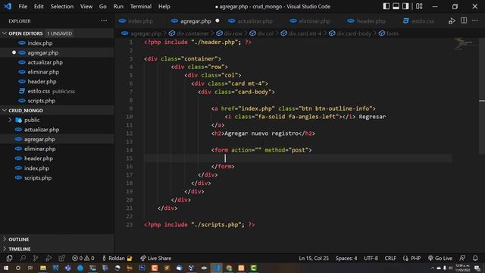
Task: Open the File menu
Action: pyautogui.click(x=23, y=6)
